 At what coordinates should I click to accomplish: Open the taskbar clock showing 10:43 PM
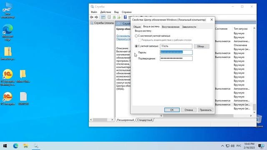click(249, 146)
